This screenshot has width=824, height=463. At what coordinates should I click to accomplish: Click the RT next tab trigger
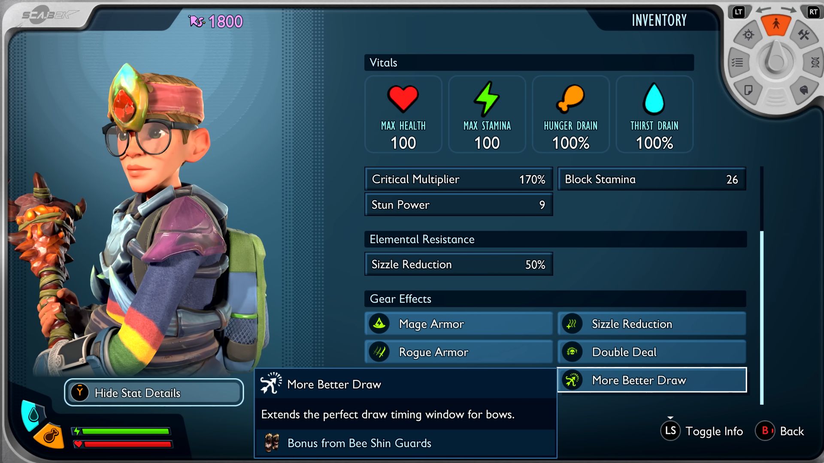813,12
